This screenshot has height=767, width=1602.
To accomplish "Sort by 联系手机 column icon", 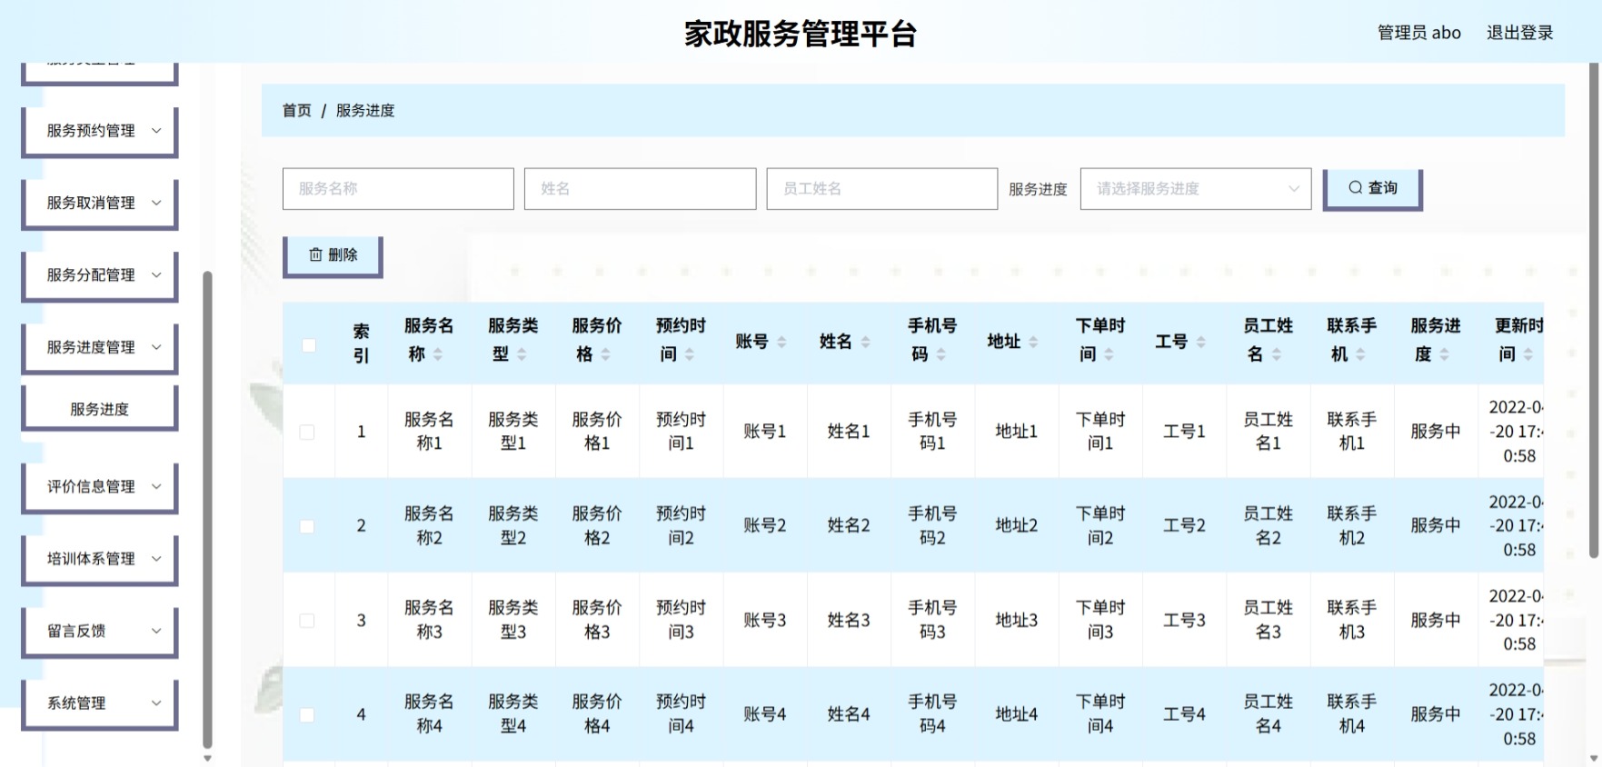I will [1360, 354].
